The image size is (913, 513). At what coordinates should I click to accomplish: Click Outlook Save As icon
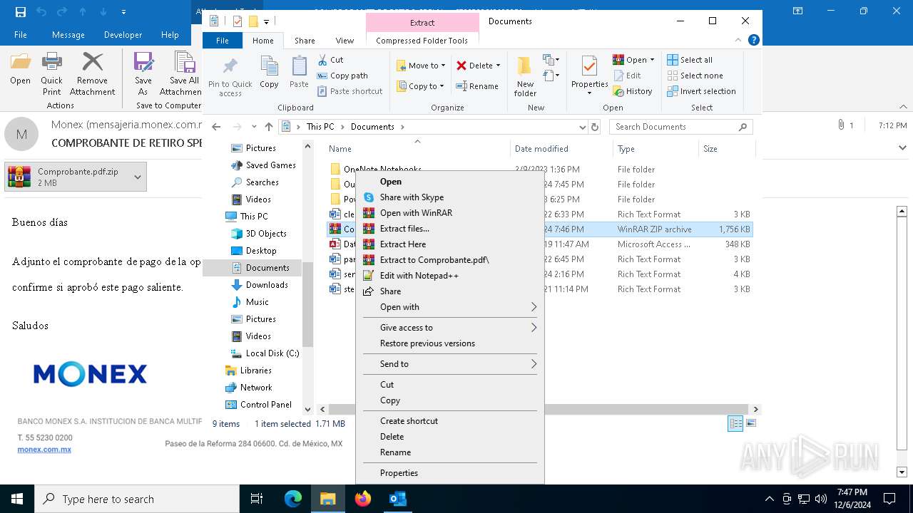(x=143, y=73)
